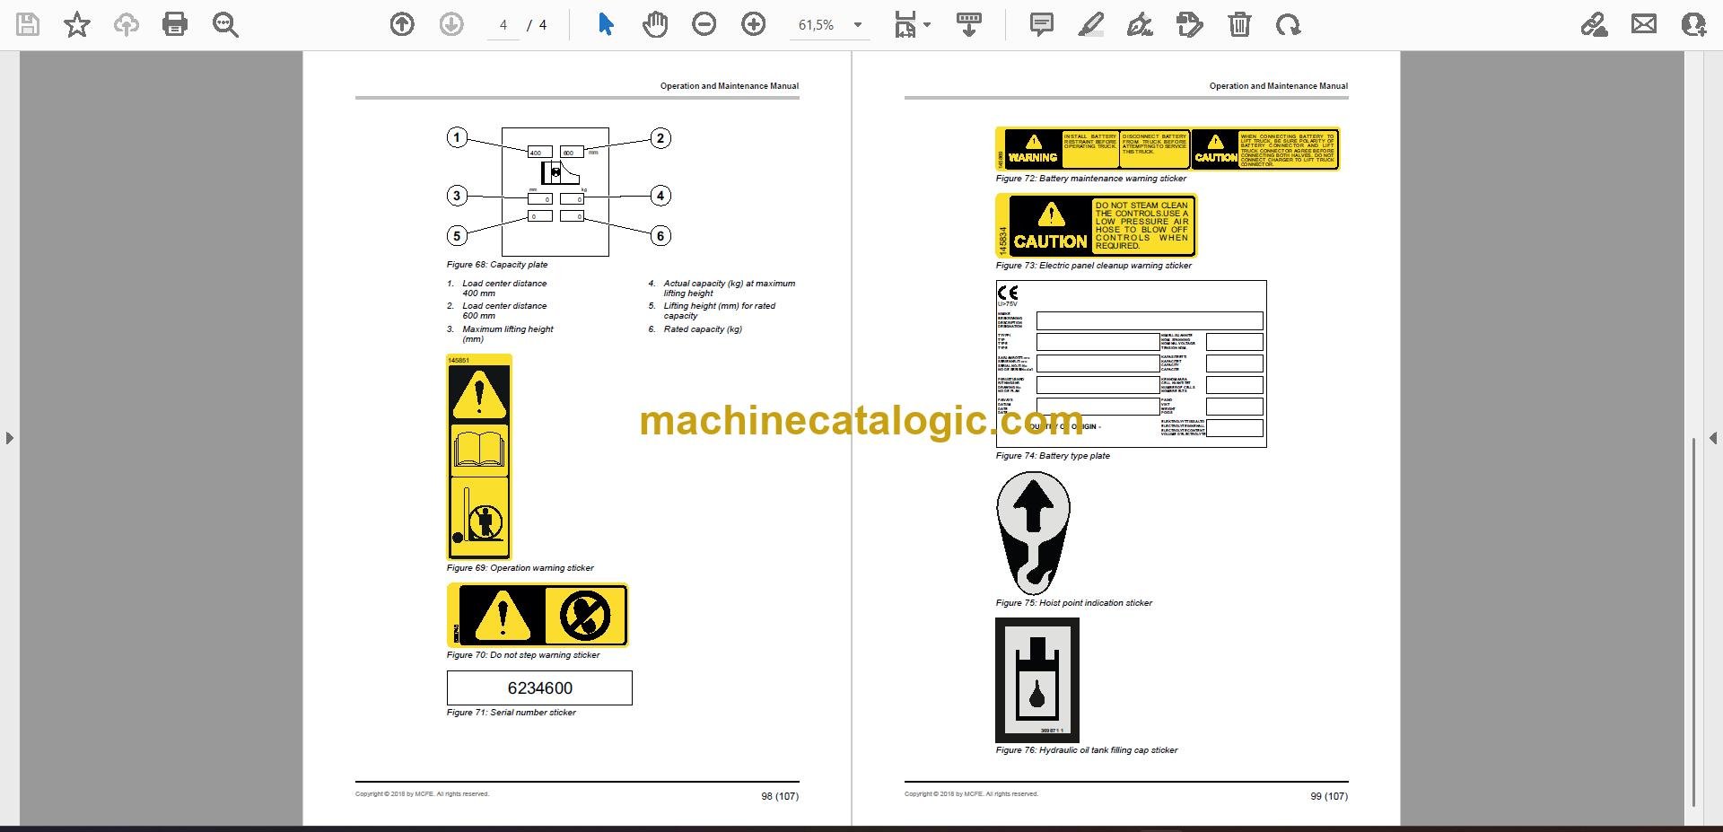The height and width of the screenshot is (832, 1723).
Task: Open the 61,5% zoom level dropdown
Action: click(830, 25)
